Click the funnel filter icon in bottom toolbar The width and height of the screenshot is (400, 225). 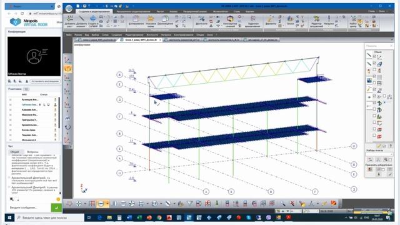190,203
